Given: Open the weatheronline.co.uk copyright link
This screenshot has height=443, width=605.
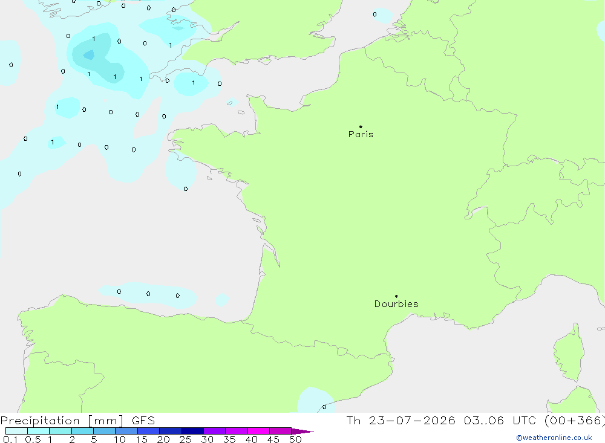Looking at the screenshot, I should [554, 438].
